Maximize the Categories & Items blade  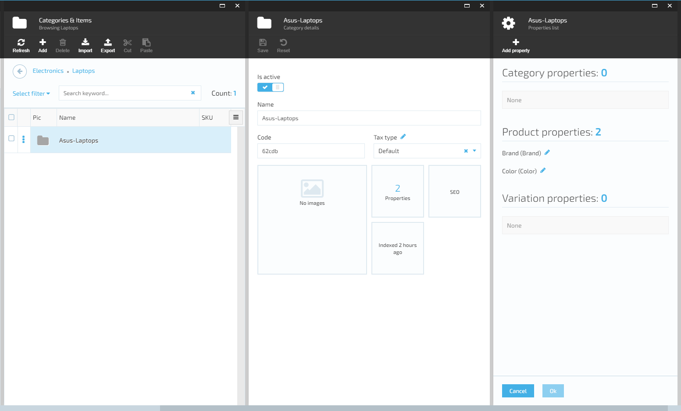[x=222, y=6]
